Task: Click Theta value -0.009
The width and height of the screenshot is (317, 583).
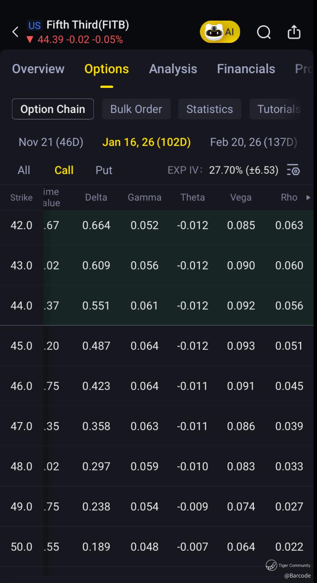Action: click(x=193, y=506)
